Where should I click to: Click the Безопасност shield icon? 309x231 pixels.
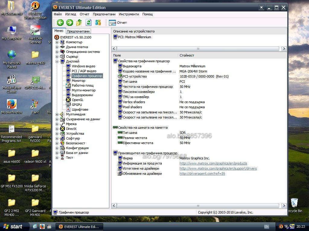[x=62, y=143]
